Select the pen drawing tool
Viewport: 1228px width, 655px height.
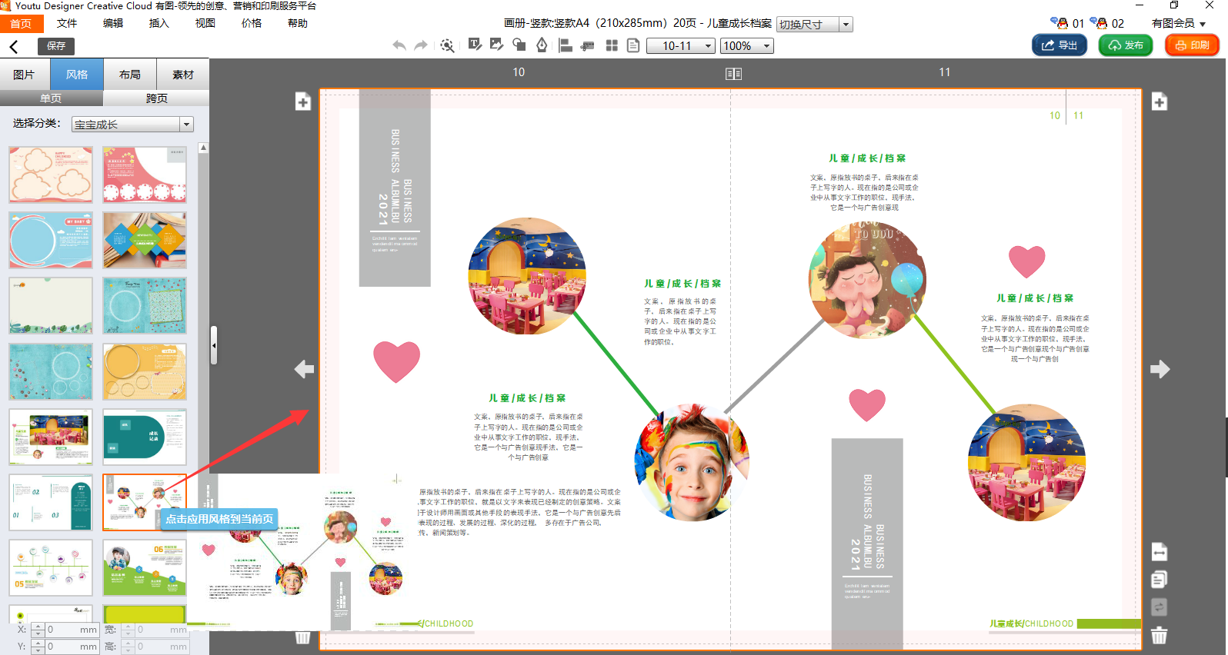pyautogui.click(x=542, y=45)
